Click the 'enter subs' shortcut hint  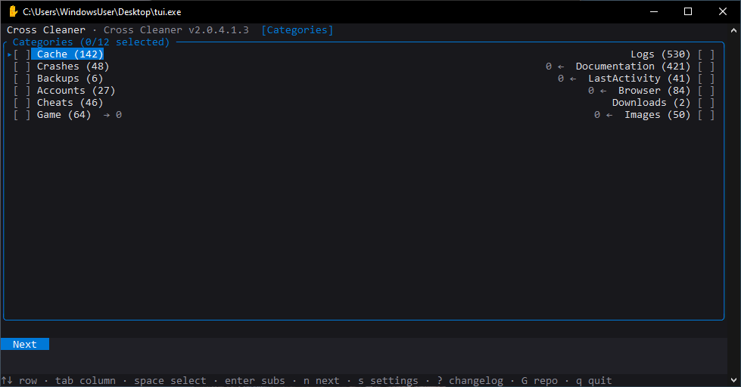point(255,380)
